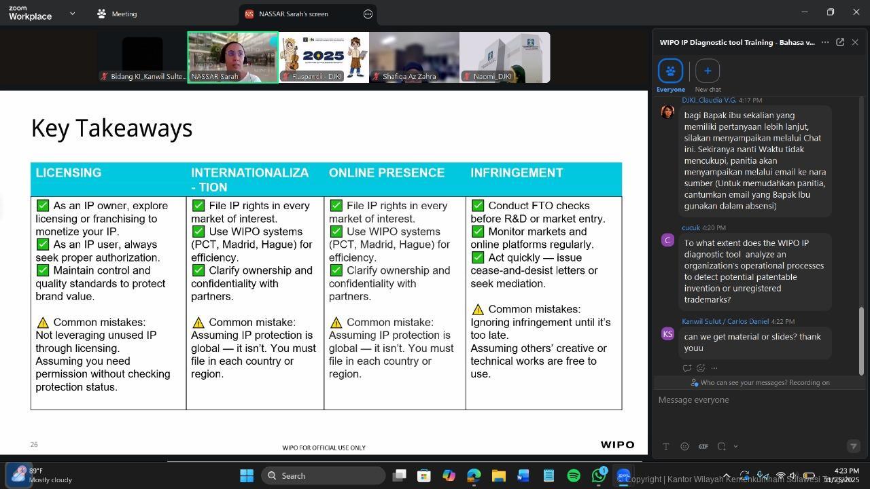The height and width of the screenshot is (489, 870).
Task: Open the emoji picker in chat toolbar
Action: click(x=684, y=446)
